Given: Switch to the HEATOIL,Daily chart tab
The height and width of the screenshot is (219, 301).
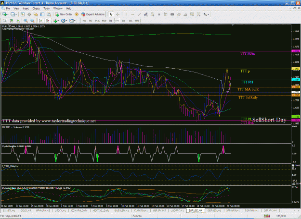Looking at the screenshot, I should 101,210.
